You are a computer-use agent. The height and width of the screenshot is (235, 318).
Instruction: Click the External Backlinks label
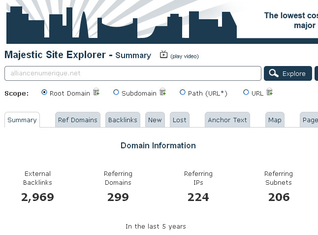38,178
